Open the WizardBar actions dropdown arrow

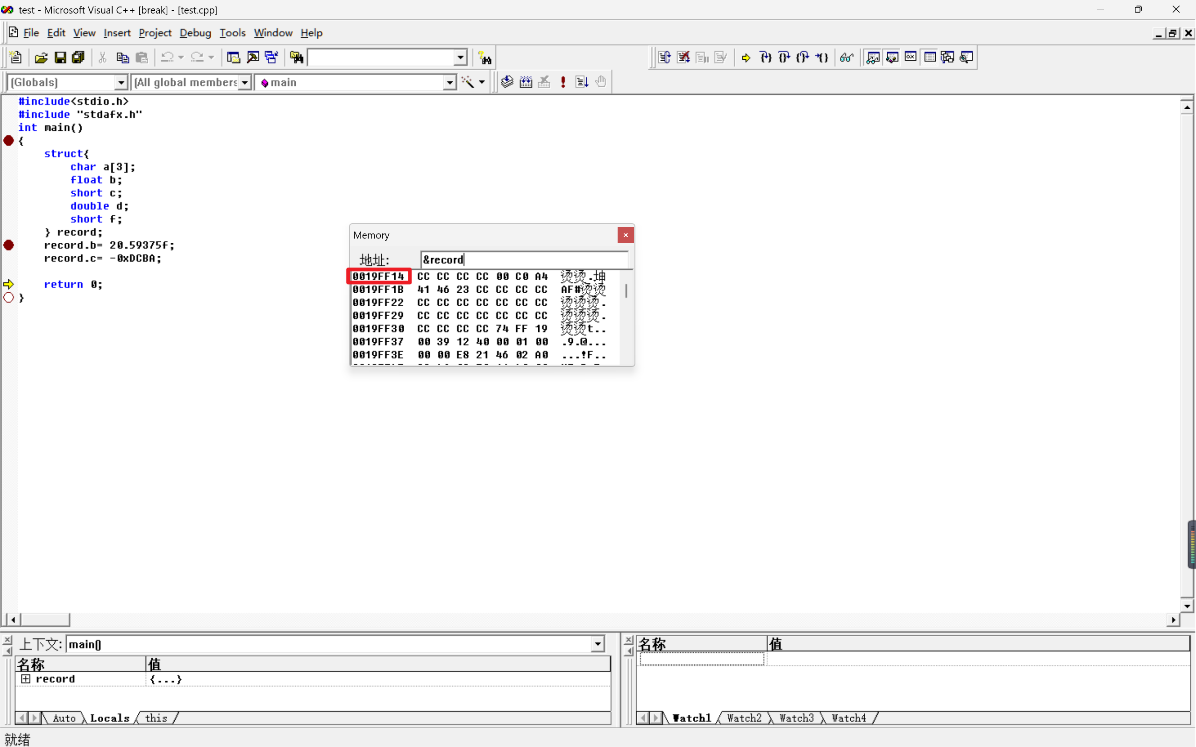click(482, 82)
